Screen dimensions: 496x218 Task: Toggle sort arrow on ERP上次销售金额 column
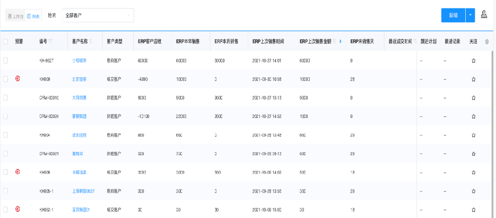click(x=340, y=41)
